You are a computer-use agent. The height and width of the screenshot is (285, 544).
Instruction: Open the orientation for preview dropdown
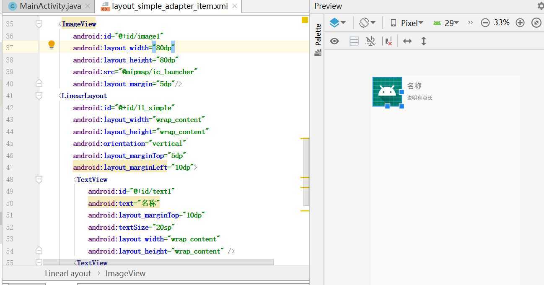[x=368, y=23]
